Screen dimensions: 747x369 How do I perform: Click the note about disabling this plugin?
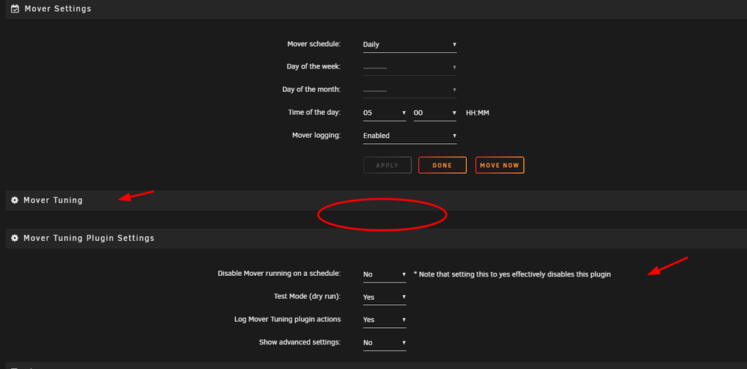(x=512, y=274)
